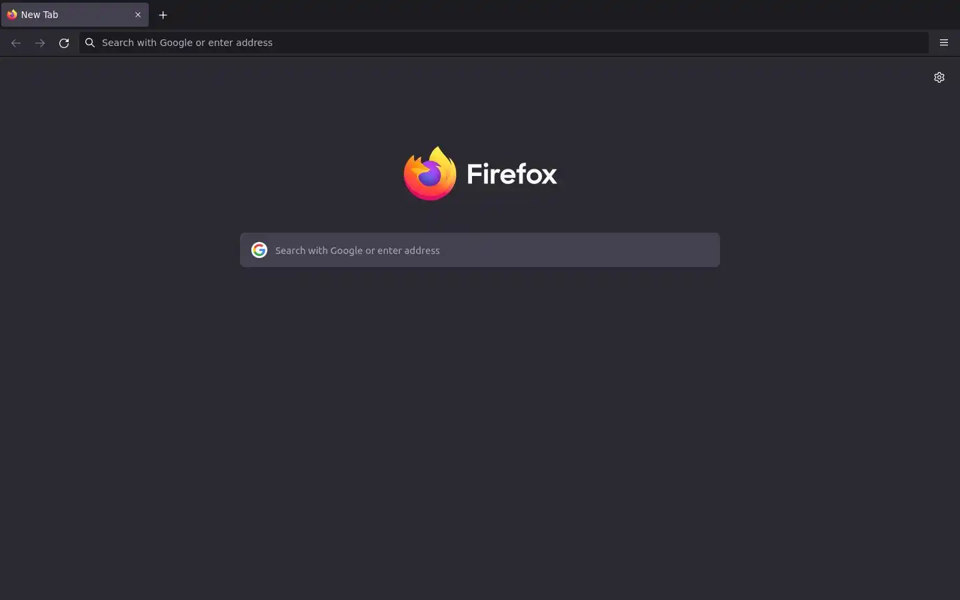
Task: Go back using the back arrow
Action: tap(16, 43)
